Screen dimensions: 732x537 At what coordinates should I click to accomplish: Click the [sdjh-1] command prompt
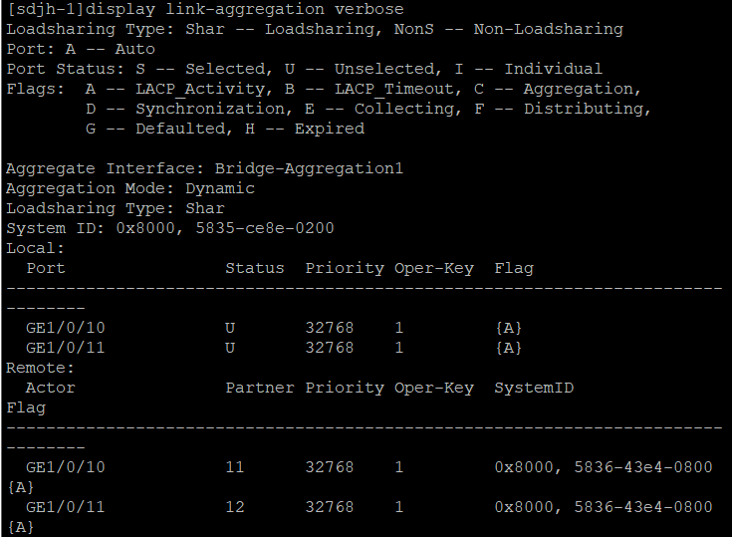(x=45, y=9)
